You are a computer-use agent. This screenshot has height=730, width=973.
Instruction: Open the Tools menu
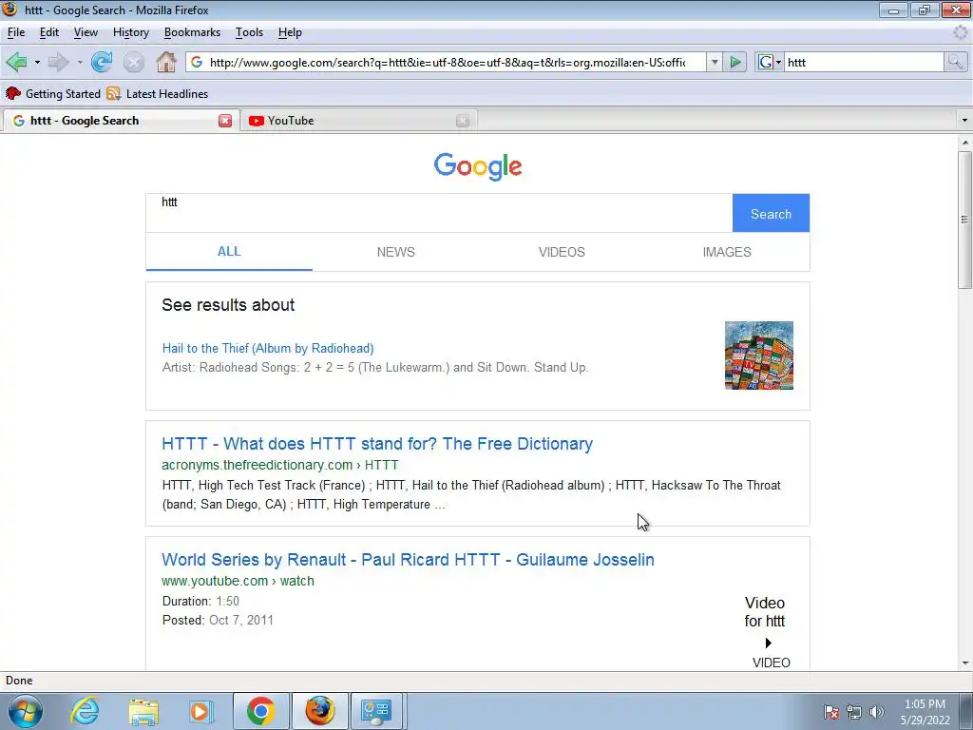tap(250, 32)
